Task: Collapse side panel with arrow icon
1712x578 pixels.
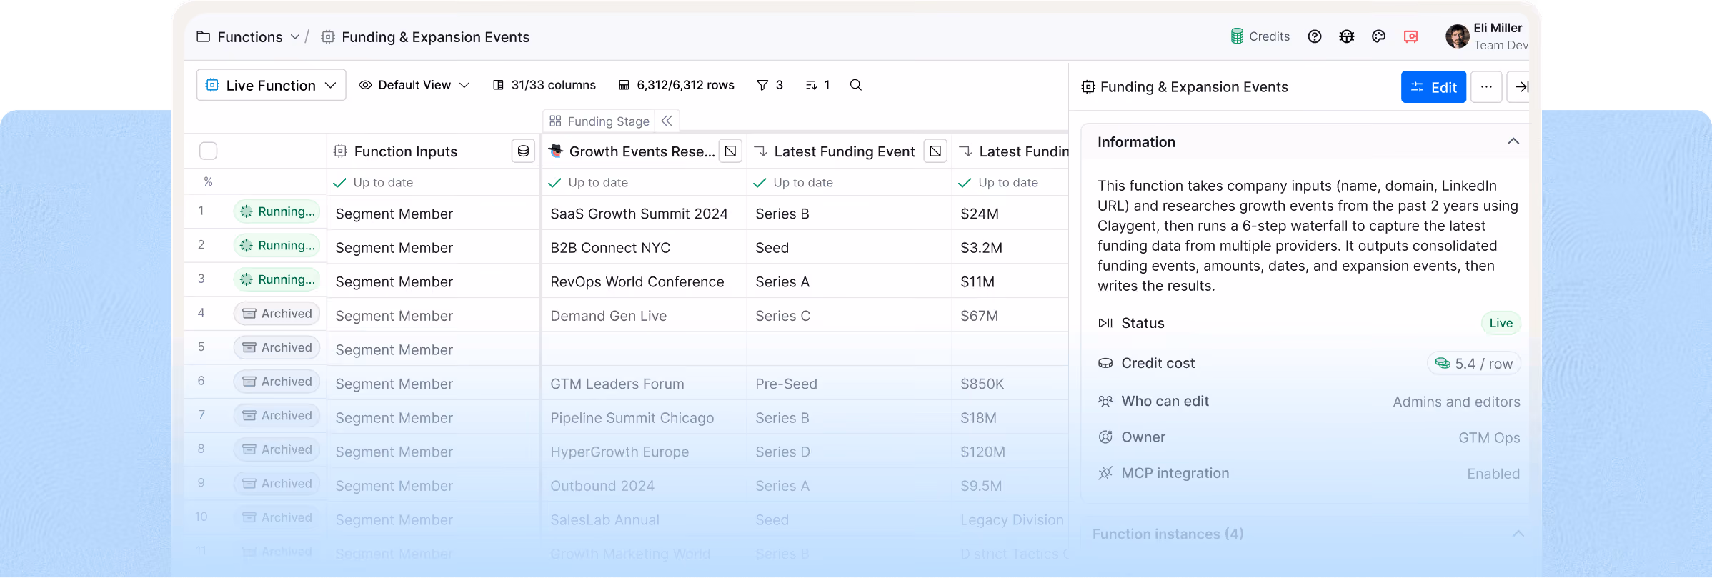Action: [x=1520, y=86]
